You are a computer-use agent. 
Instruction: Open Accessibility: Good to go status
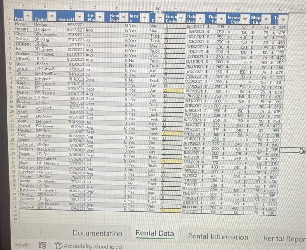88,246
